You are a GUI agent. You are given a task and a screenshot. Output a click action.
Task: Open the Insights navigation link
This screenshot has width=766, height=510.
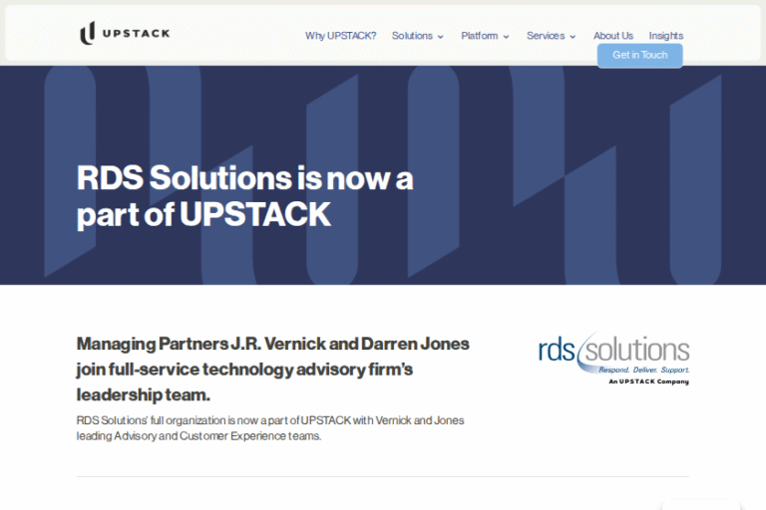[666, 36]
